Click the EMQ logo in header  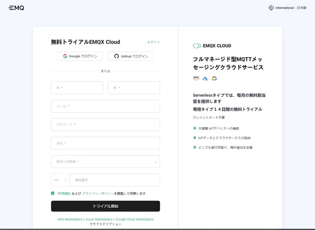[x=16, y=8]
